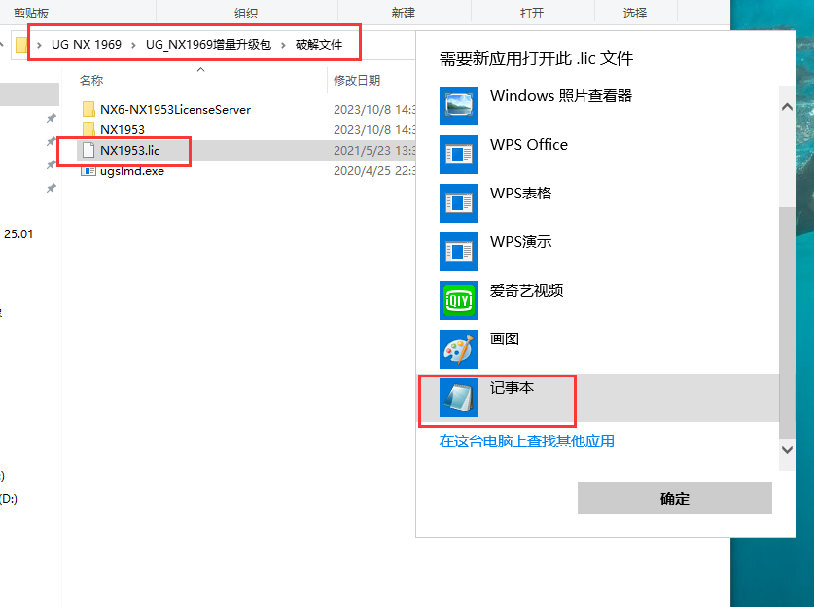Viewport: 814px width, 607px height.
Task: Choose the 记事本 label text
Action: click(512, 388)
